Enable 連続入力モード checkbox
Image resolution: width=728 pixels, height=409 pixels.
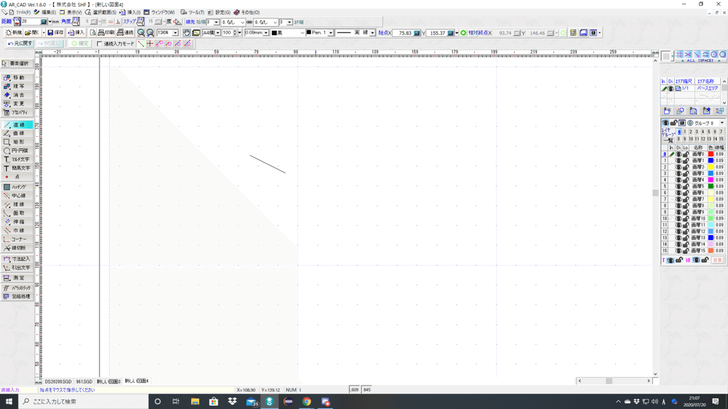point(100,44)
